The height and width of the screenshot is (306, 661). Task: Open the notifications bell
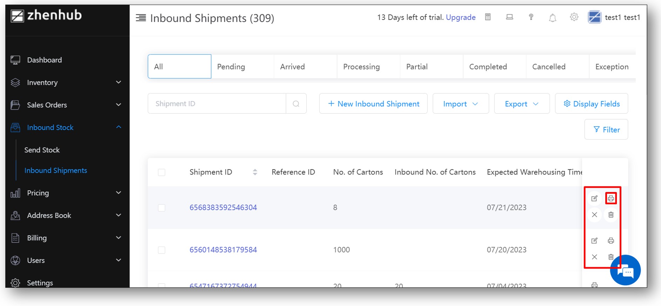coord(553,17)
